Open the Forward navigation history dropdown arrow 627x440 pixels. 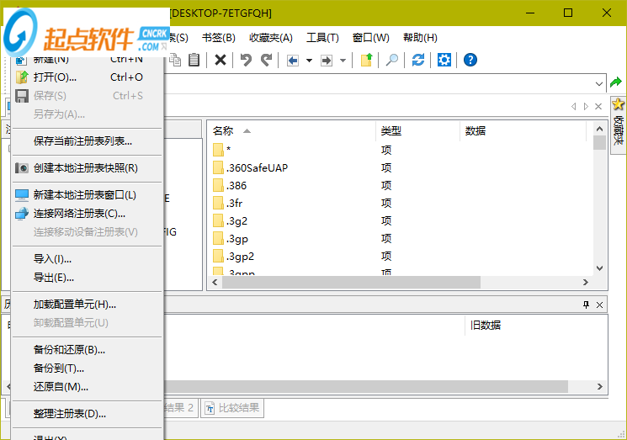(x=343, y=61)
